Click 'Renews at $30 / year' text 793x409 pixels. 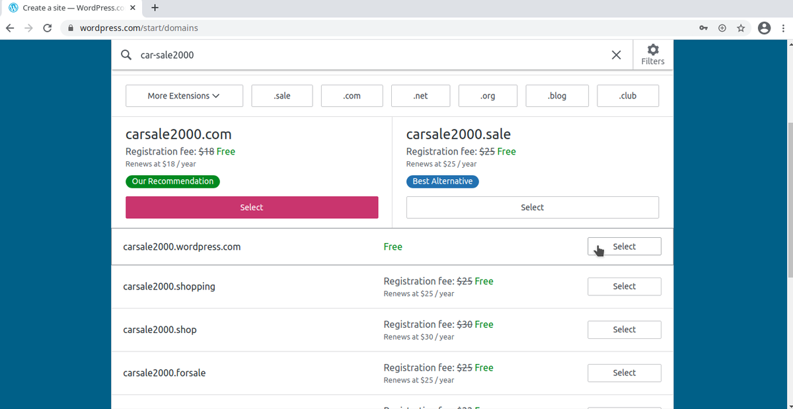tap(419, 337)
